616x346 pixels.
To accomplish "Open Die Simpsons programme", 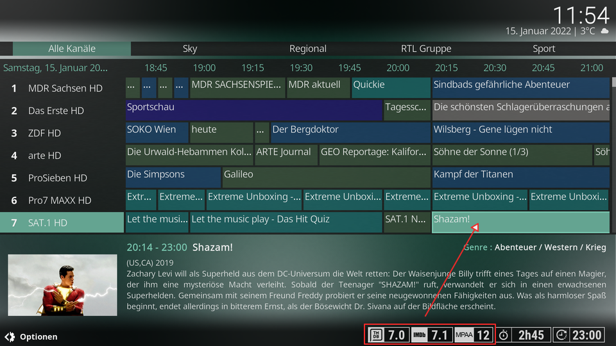I will click(x=173, y=177).
